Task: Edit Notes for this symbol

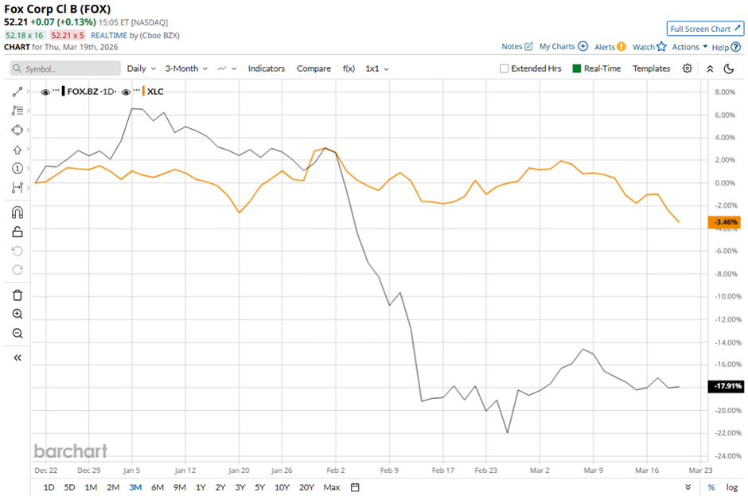Action: point(516,46)
